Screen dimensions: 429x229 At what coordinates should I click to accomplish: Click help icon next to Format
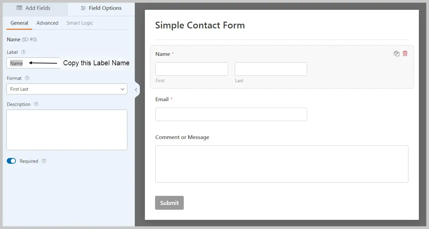27,78
